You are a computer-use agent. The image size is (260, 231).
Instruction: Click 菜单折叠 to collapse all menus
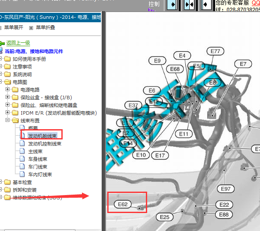pyautogui.click(x=45, y=27)
